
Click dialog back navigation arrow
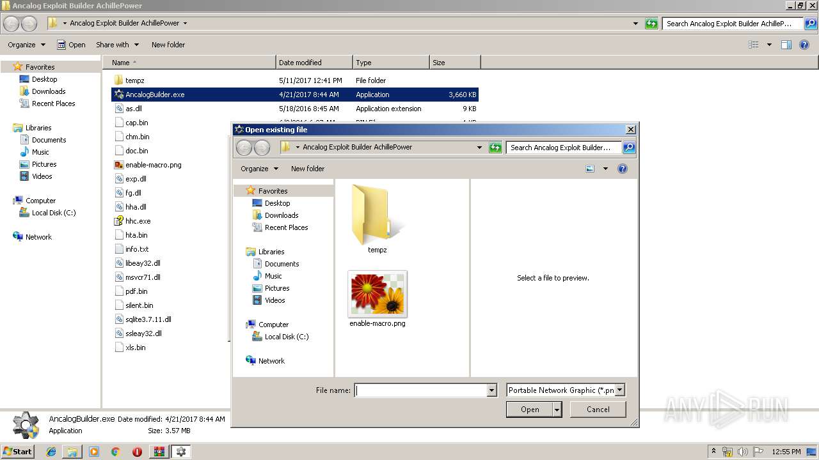pyautogui.click(x=244, y=148)
